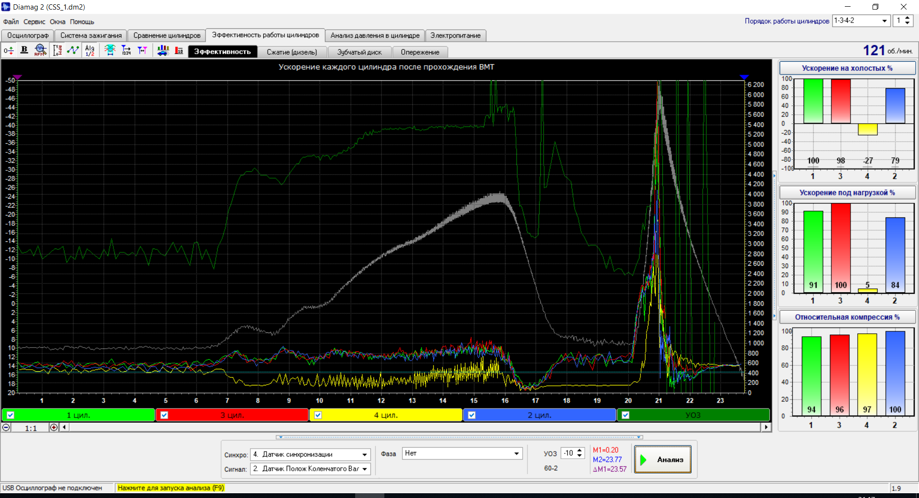This screenshot has width=919, height=498.
Task: Select the Эффективность sub-tab
Action: [x=223, y=52]
